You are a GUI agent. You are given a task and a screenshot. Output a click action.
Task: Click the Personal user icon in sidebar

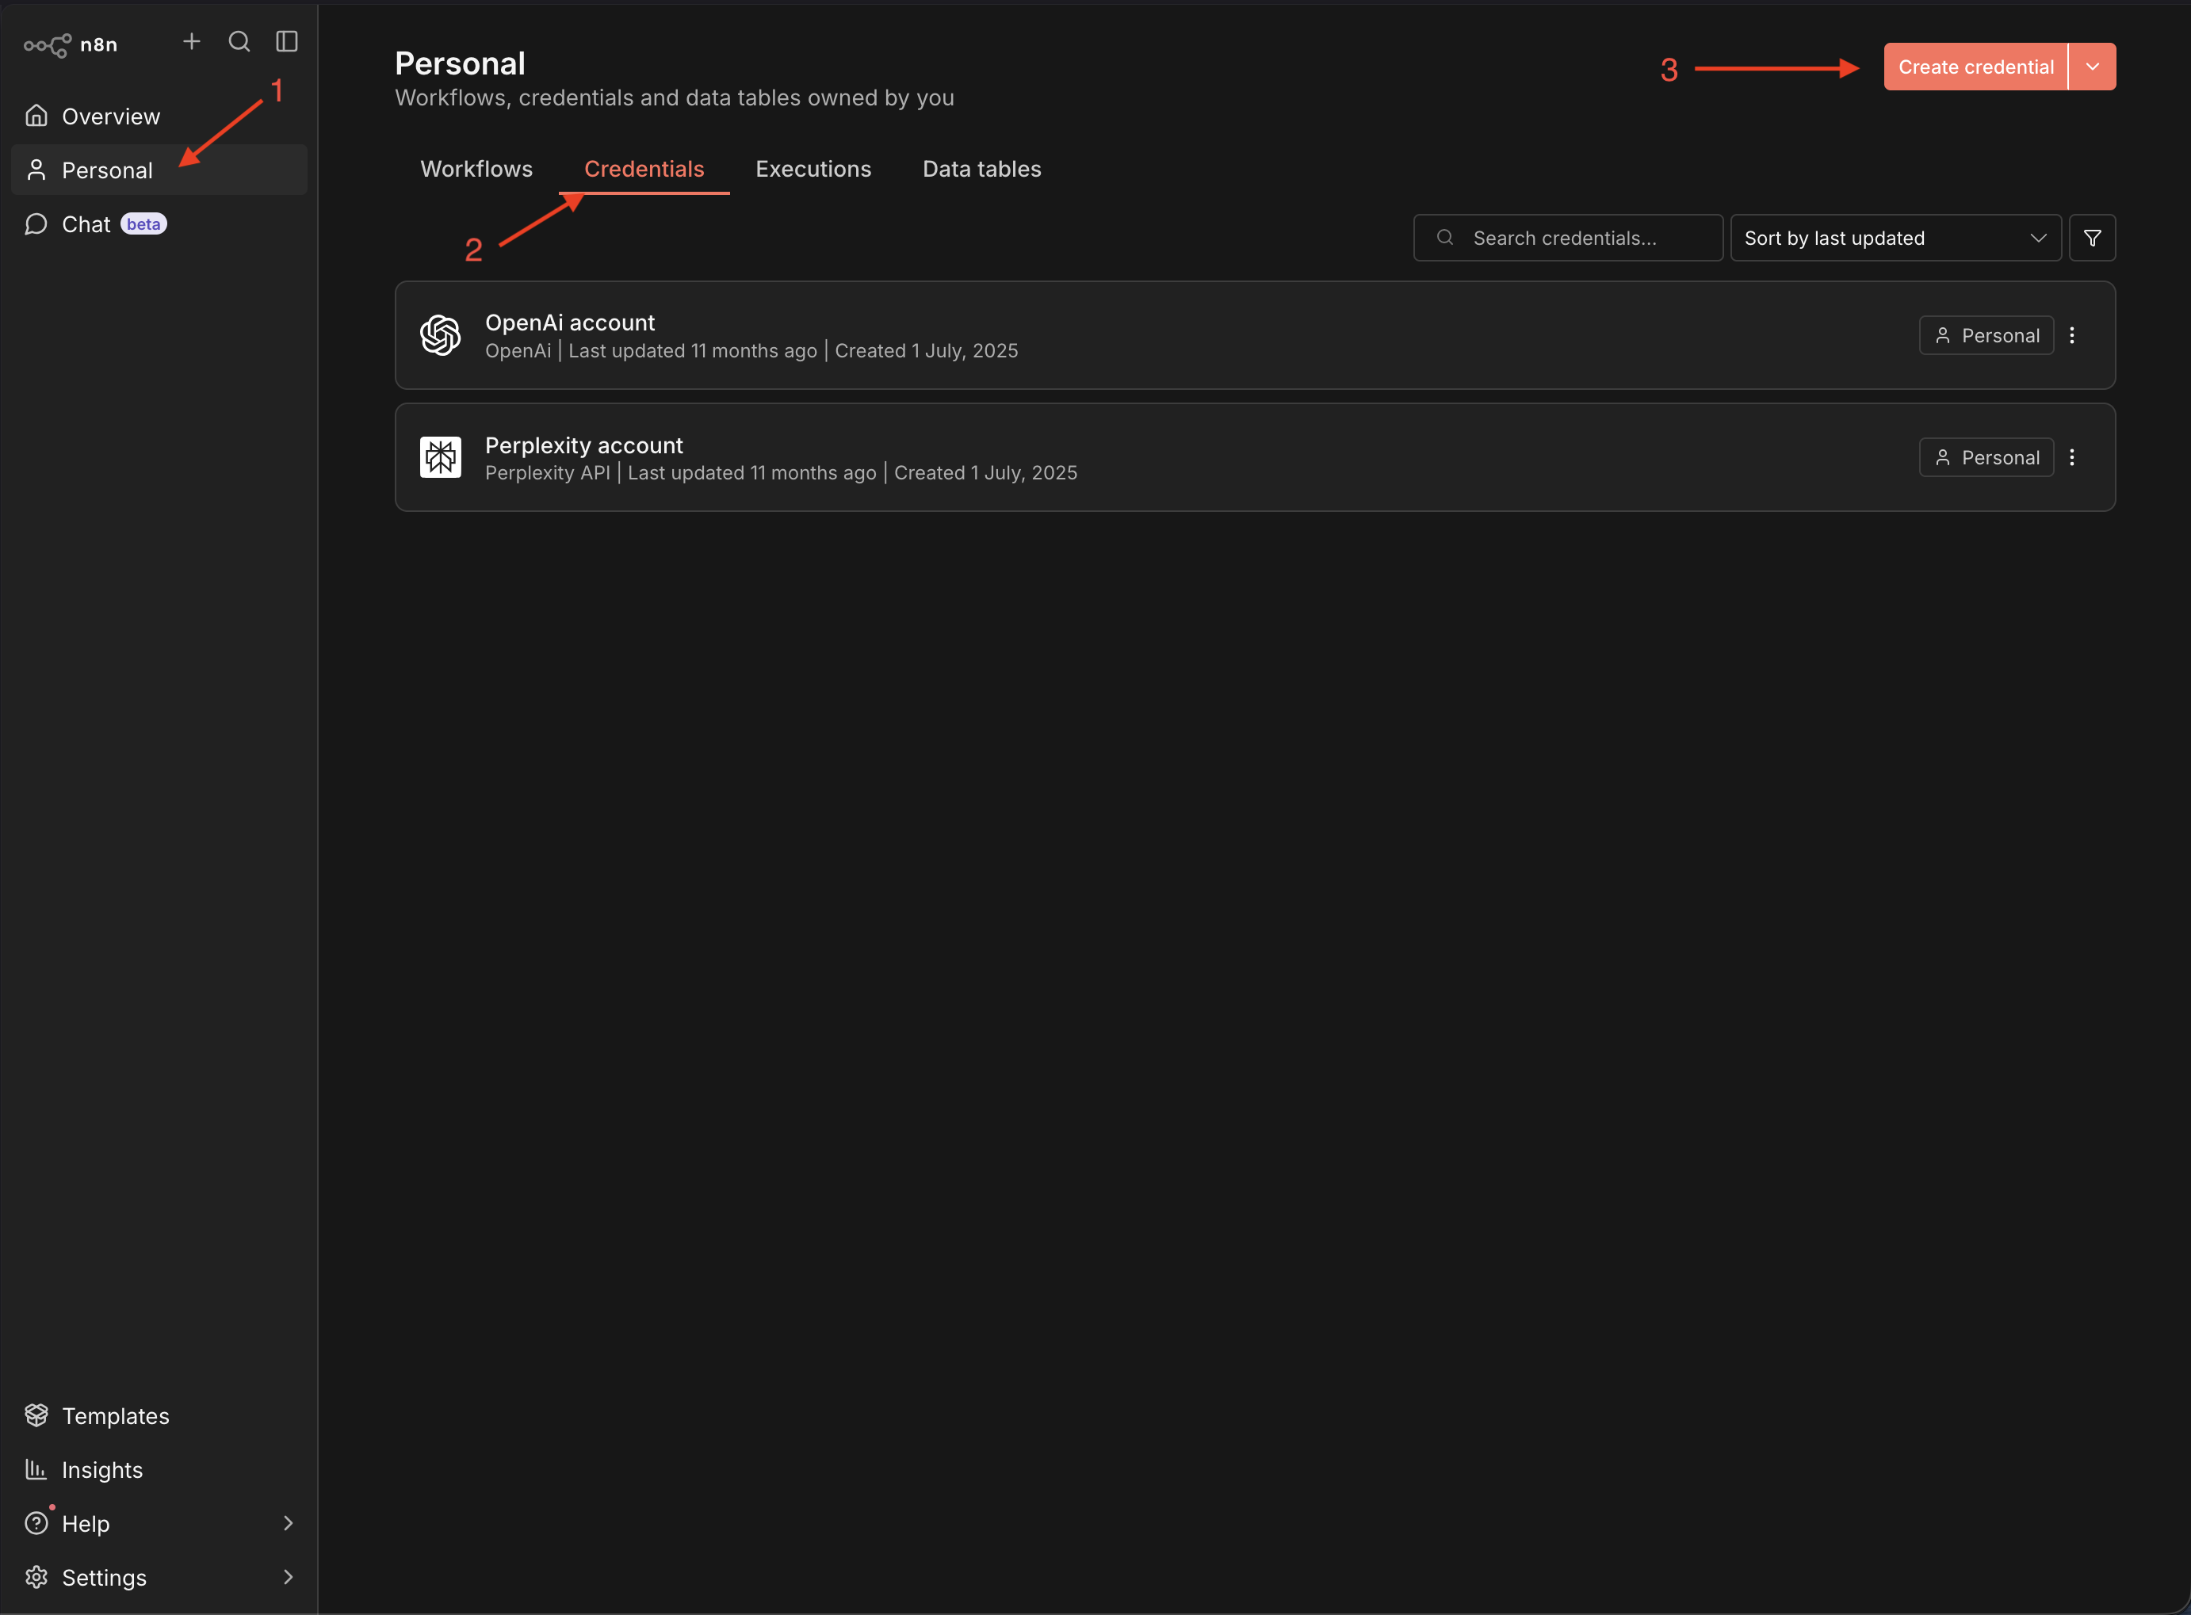click(36, 170)
